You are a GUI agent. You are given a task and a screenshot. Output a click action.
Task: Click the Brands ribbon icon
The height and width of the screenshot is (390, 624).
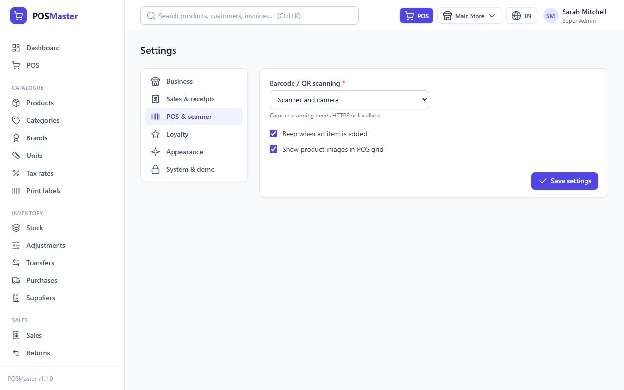pos(16,138)
